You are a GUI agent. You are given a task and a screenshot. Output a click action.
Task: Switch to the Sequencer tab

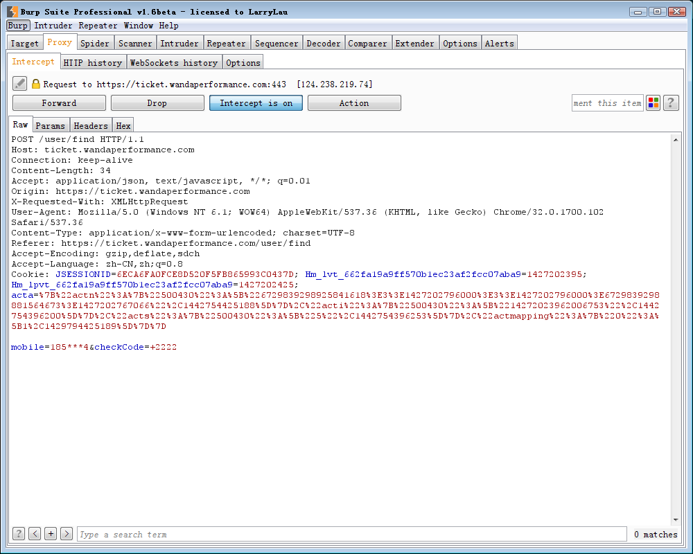coord(277,44)
